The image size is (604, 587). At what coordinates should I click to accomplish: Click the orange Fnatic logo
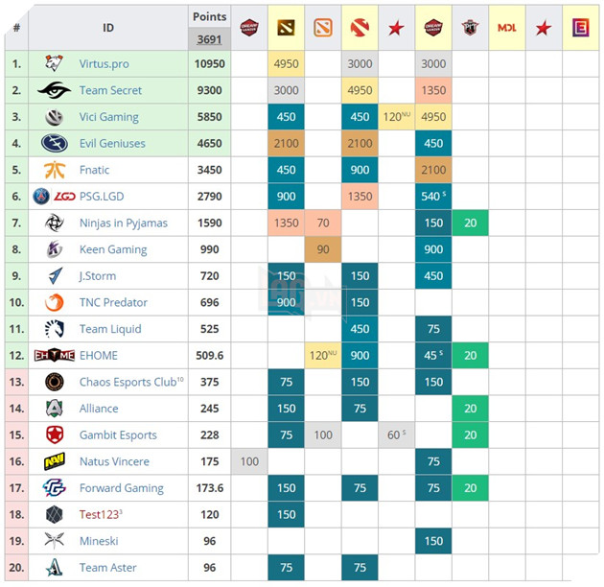[x=54, y=170]
